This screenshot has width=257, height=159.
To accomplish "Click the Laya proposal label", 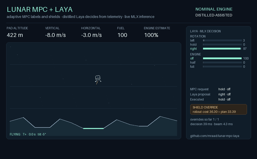I will coord(200,94).
